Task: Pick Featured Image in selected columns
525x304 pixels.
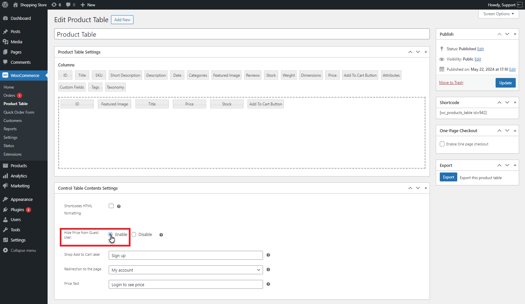Action: coord(115,104)
